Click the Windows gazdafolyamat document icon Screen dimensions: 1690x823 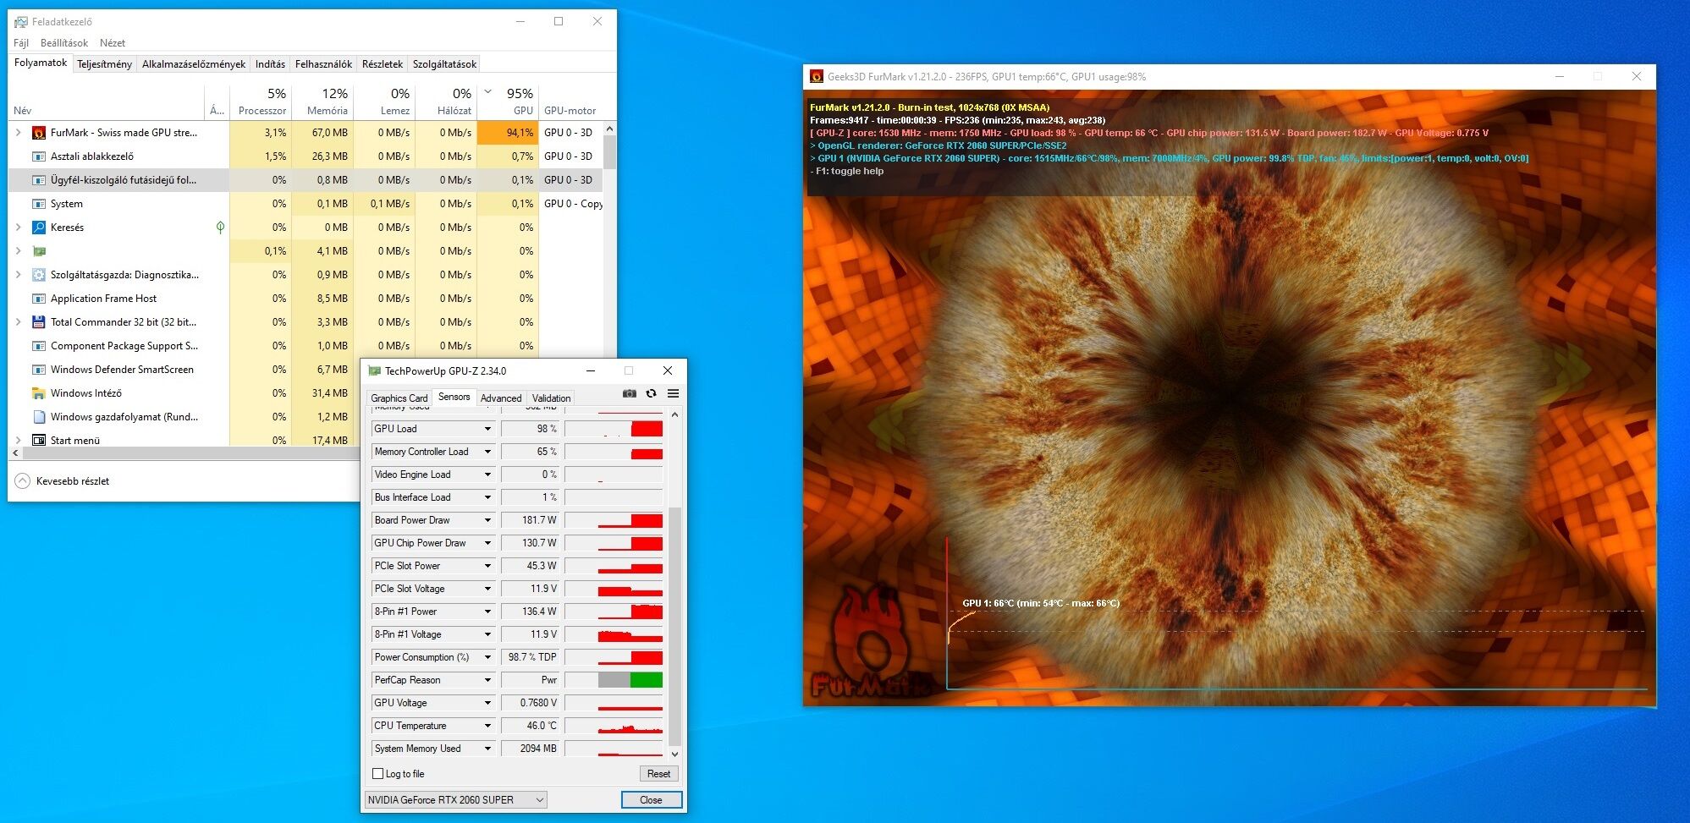pos(38,417)
